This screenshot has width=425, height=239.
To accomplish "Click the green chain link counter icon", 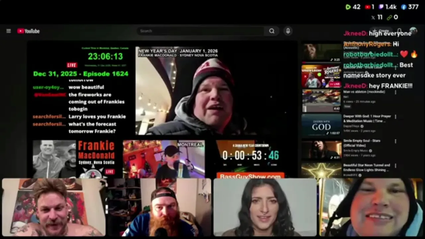I will [x=389, y=17].
